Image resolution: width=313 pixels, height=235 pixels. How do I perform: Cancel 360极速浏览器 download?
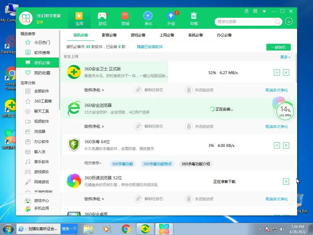coord(286,181)
